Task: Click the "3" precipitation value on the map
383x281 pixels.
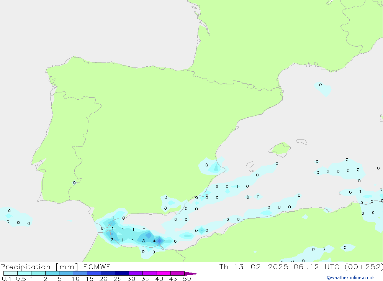Action: point(144,241)
